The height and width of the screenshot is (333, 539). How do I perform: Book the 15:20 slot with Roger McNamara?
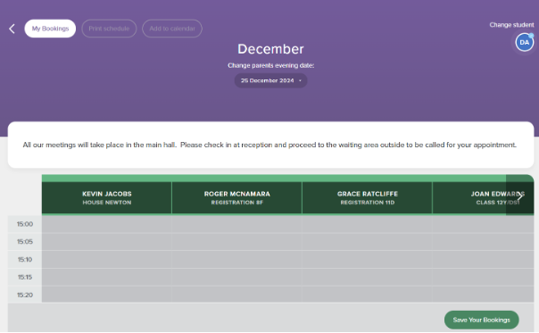pos(236,295)
